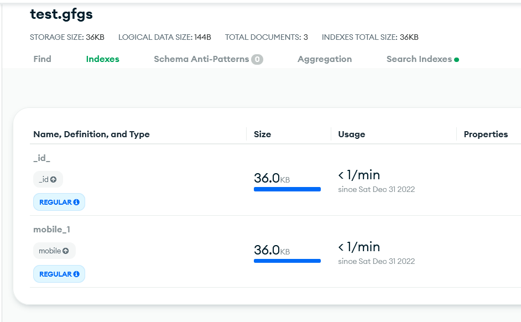
Task: Click the Properties column header
Action: coord(486,134)
